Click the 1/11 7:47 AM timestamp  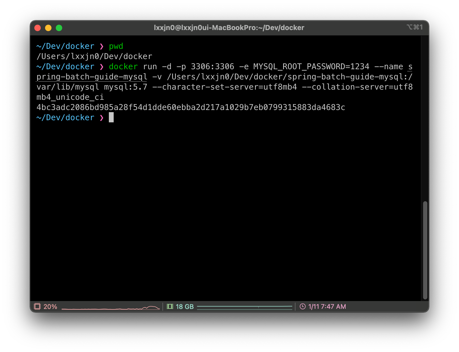click(327, 306)
